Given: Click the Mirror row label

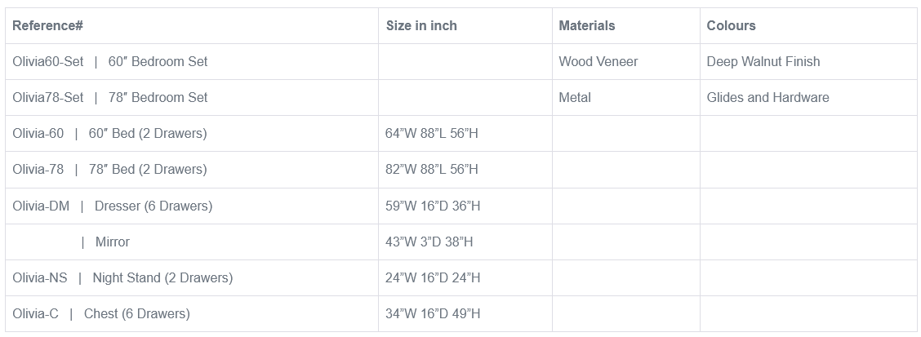Looking at the screenshot, I should (112, 242).
